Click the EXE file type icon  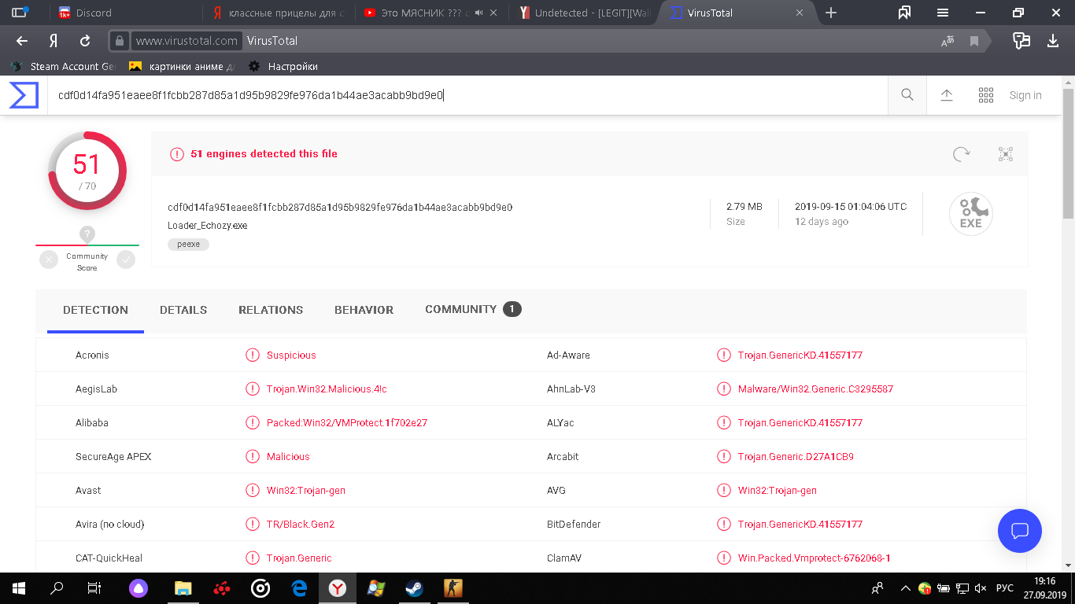click(x=971, y=214)
